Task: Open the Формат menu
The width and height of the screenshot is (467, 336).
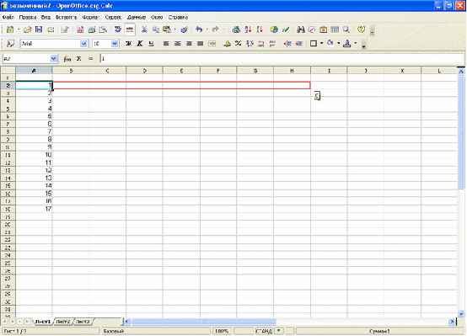Action: (91, 17)
